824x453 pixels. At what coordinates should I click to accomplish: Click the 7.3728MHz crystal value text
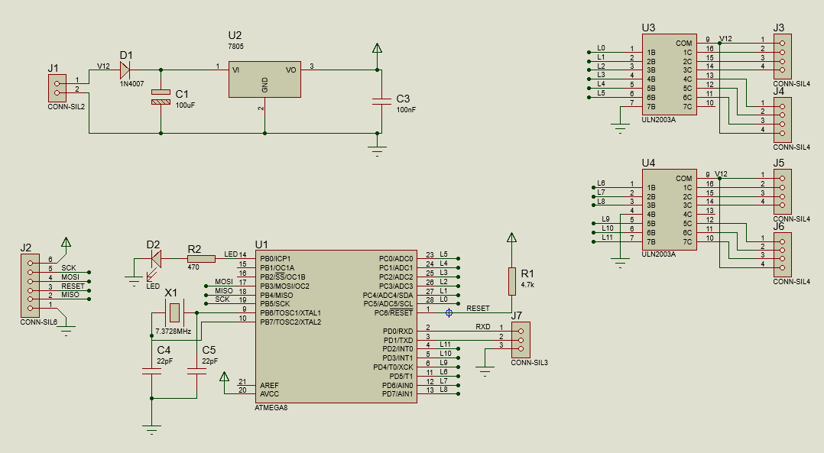point(174,332)
